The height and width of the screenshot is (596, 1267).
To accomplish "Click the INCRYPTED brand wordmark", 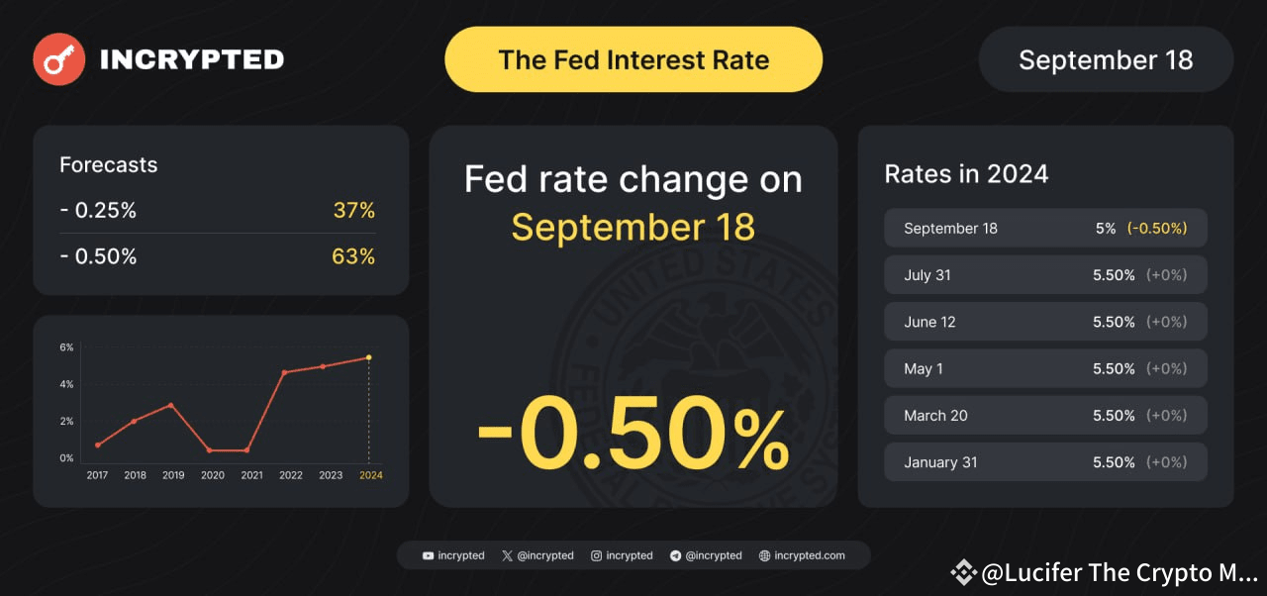I will [192, 59].
